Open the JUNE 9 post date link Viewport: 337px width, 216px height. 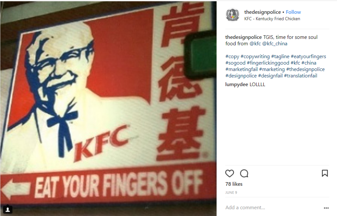tap(231, 193)
